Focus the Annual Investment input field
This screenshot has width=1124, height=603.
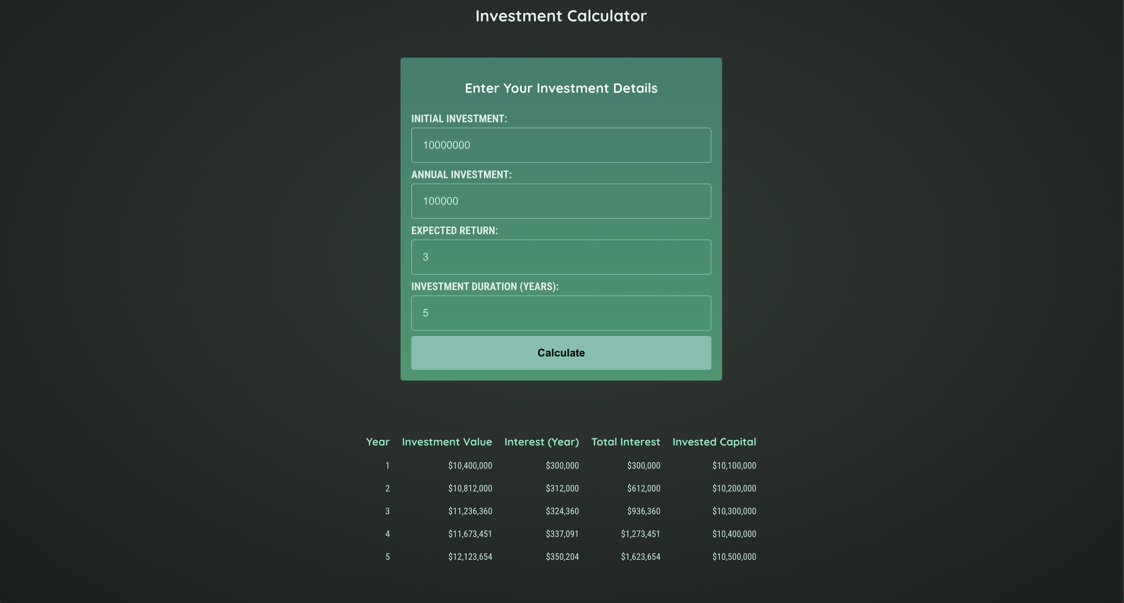pyautogui.click(x=561, y=201)
